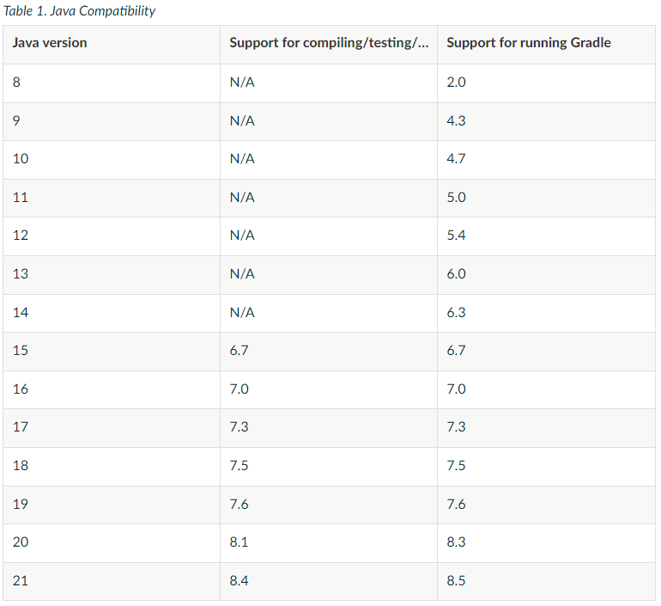The width and height of the screenshot is (661, 606).
Task: Select the Java version 8 cell
Action: (x=112, y=83)
